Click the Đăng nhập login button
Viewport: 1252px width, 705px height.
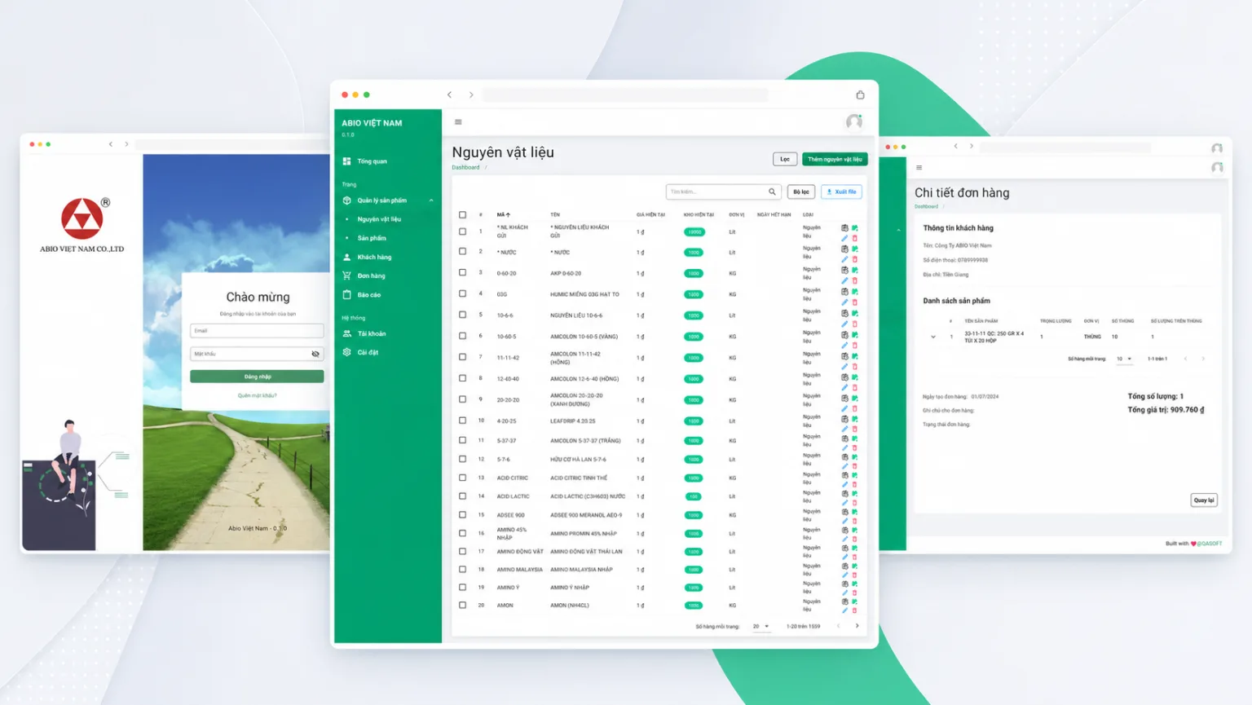click(257, 377)
